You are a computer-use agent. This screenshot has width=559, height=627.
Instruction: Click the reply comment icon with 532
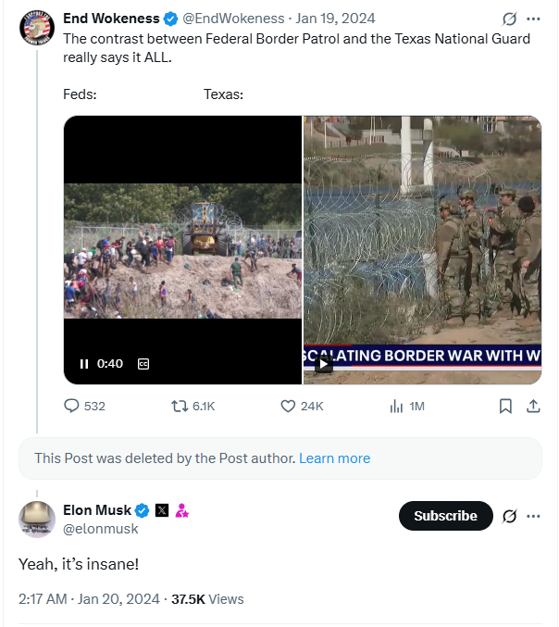71,406
